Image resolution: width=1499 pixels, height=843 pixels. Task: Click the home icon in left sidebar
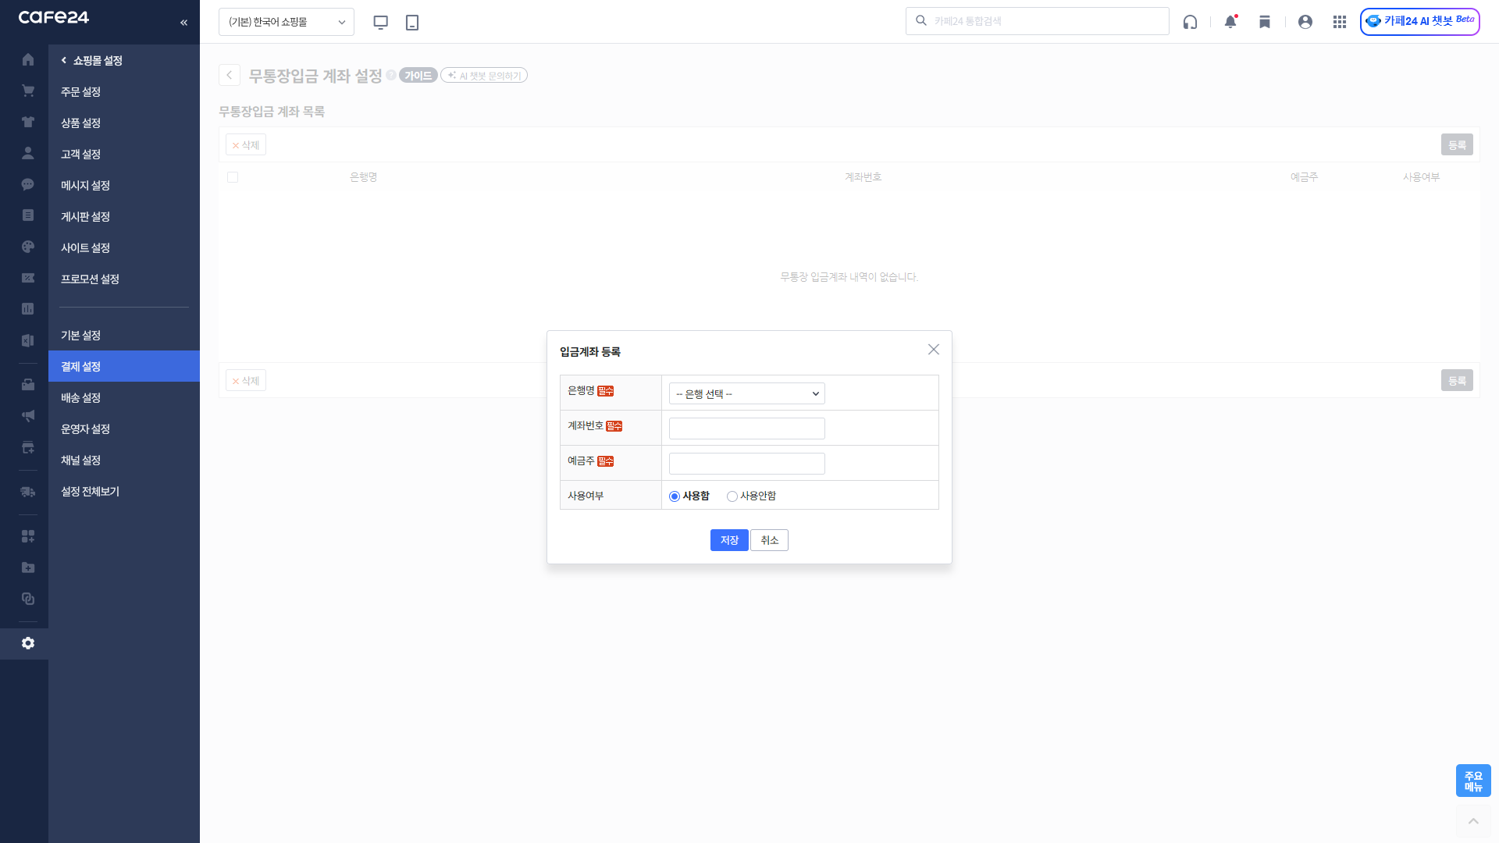(28, 59)
